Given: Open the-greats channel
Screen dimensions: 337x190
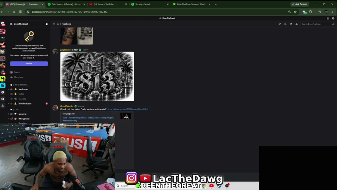Looking at the screenshot, I should (x=29, y=119).
